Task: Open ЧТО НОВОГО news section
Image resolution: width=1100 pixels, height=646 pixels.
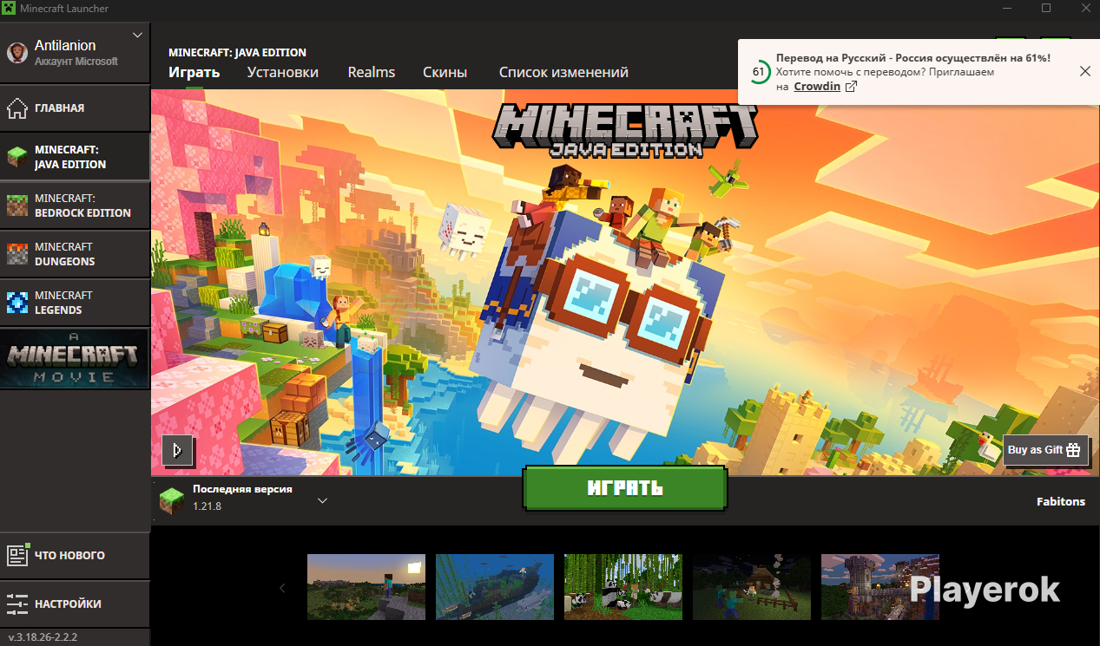Action: click(x=75, y=556)
